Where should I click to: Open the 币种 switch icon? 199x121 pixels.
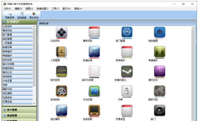(x=127, y=91)
